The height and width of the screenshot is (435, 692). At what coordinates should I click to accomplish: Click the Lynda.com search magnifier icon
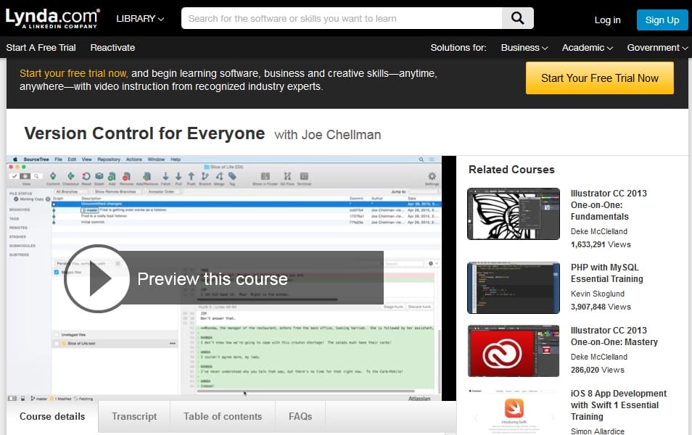[517, 18]
